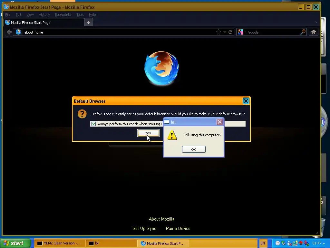Image resolution: width=330 pixels, height=248 pixels.
Task: Click the red arrow tray icon
Action: pyautogui.click(x=301, y=243)
